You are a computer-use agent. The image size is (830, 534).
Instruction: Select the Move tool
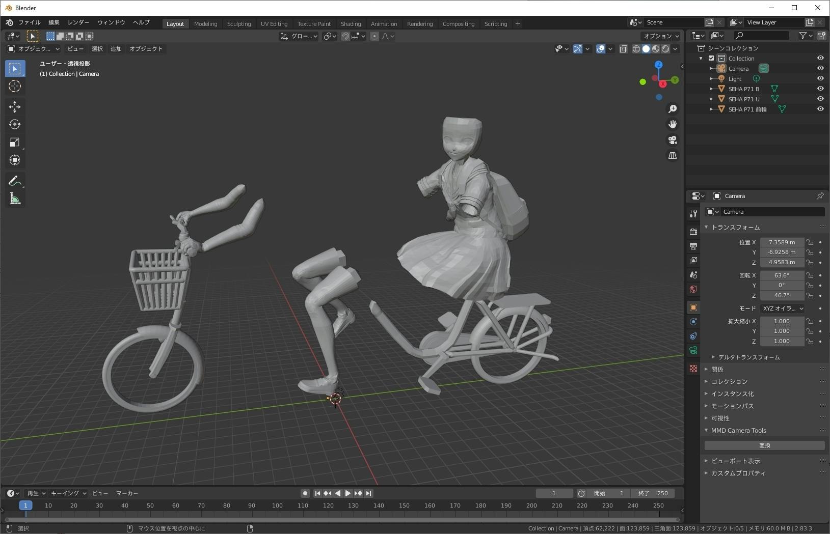[x=15, y=106]
